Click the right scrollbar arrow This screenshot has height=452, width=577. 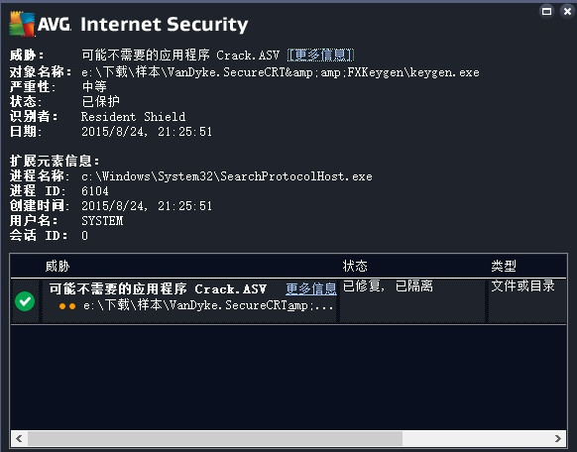558,438
